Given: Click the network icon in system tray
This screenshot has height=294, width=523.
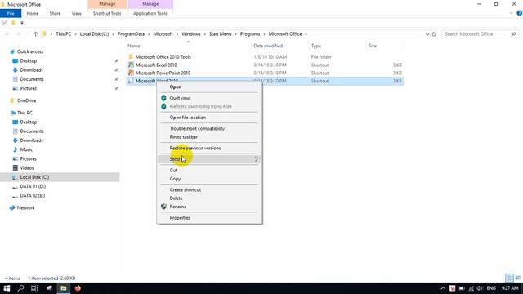Looking at the screenshot, I should (471, 288).
